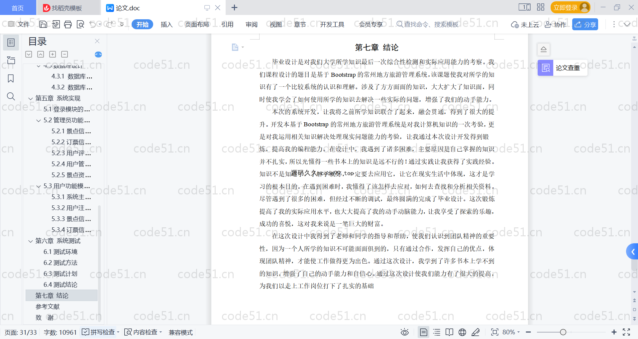
Task: Go to 6.1 测试环境 in outline
Action: [x=60, y=252]
